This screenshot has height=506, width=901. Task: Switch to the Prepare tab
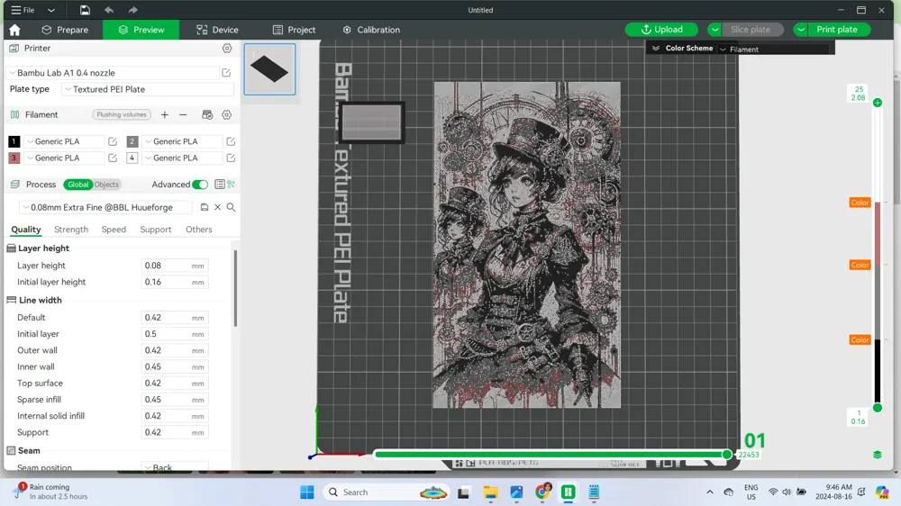[65, 30]
